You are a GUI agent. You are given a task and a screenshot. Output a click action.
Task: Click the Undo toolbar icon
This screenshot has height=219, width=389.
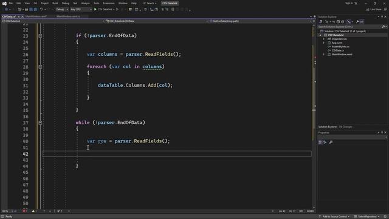tap(41, 10)
